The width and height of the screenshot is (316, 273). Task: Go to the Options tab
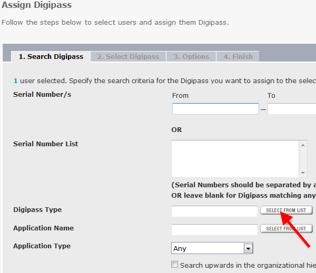click(x=191, y=57)
